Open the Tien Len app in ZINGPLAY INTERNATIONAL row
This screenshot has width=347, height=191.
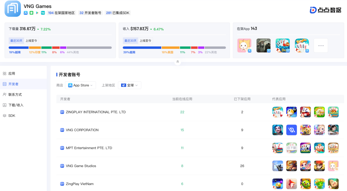coord(333,112)
